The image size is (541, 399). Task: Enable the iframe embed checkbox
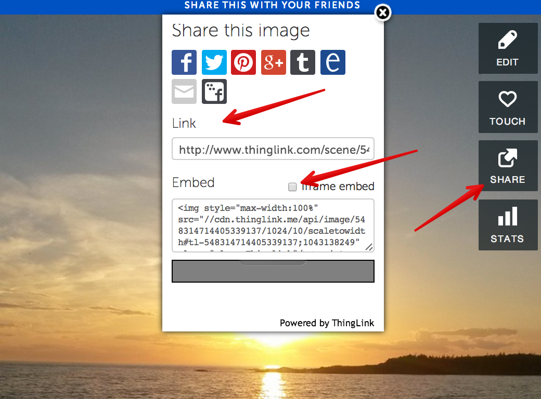pos(292,187)
